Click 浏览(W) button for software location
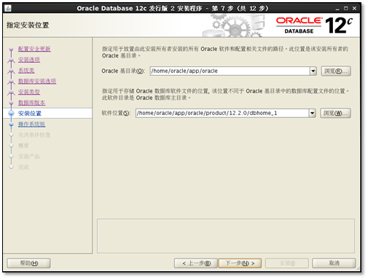 click(x=335, y=113)
